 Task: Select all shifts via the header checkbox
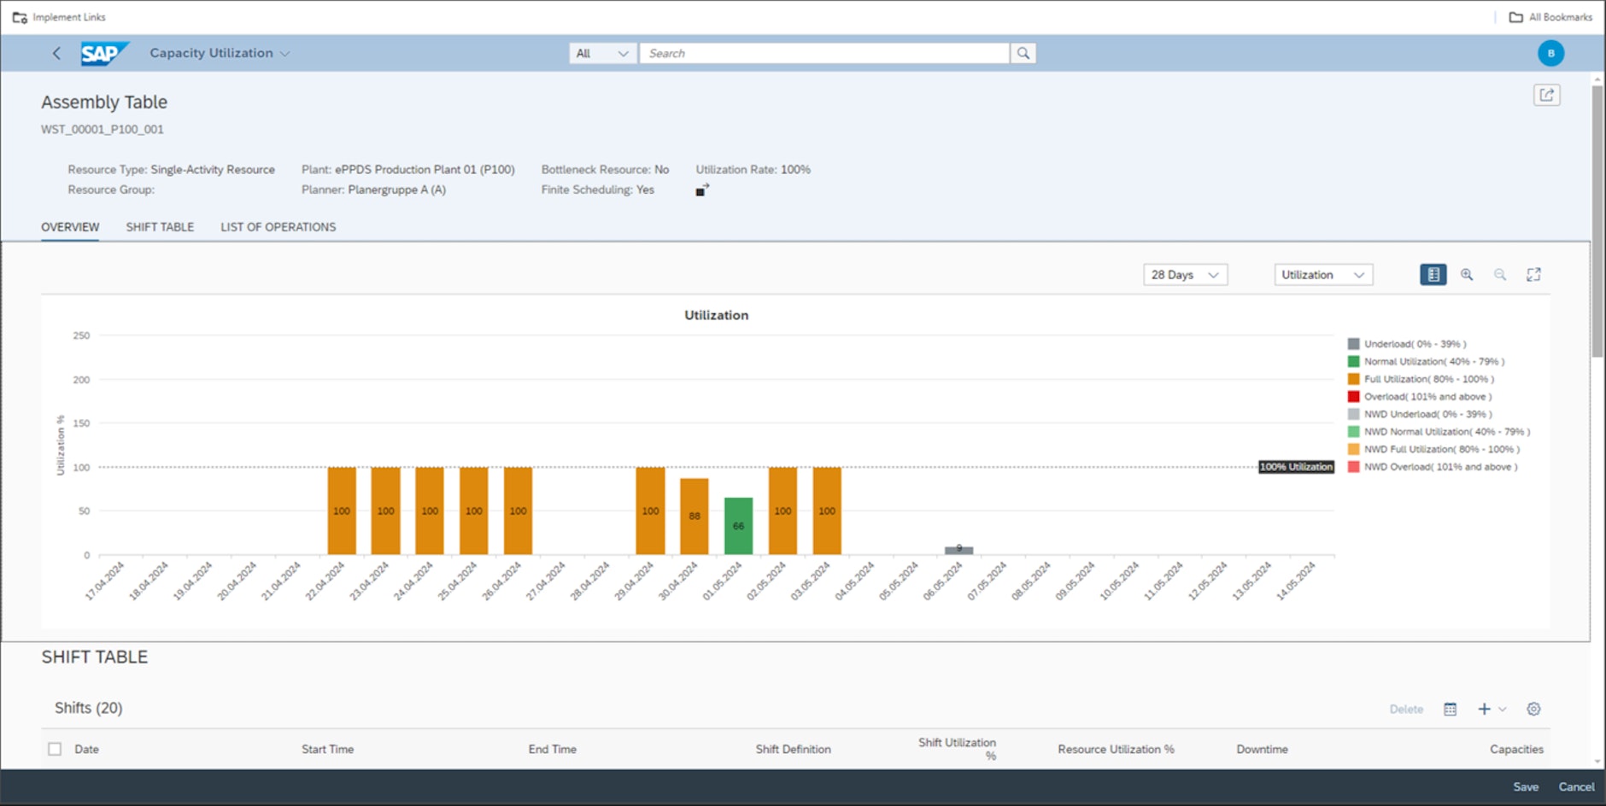[55, 749]
